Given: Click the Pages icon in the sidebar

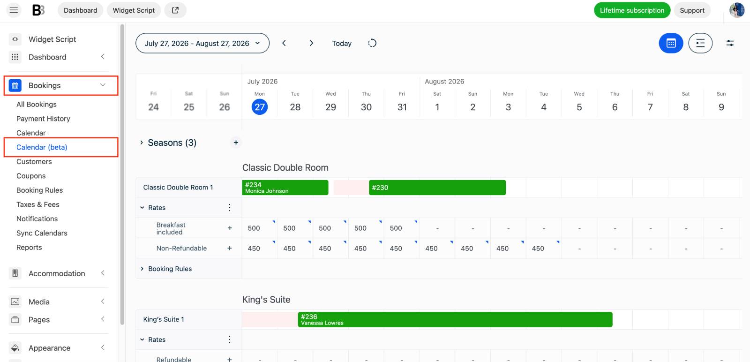Looking at the screenshot, I should (15, 319).
